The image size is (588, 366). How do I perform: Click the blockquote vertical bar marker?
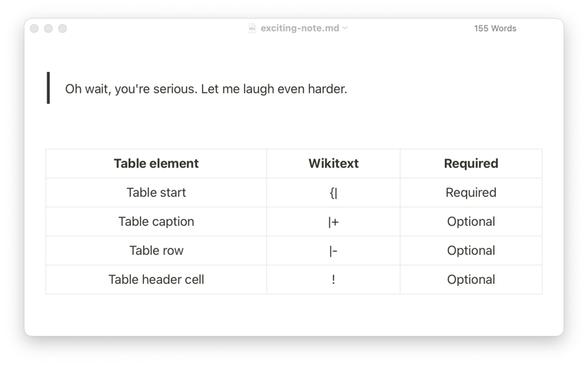click(x=48, y=88)
